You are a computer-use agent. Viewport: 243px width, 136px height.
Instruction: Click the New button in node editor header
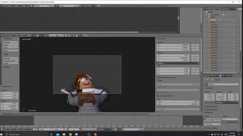(57, 36)
